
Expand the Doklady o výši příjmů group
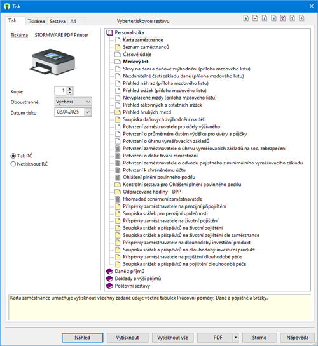138,279
